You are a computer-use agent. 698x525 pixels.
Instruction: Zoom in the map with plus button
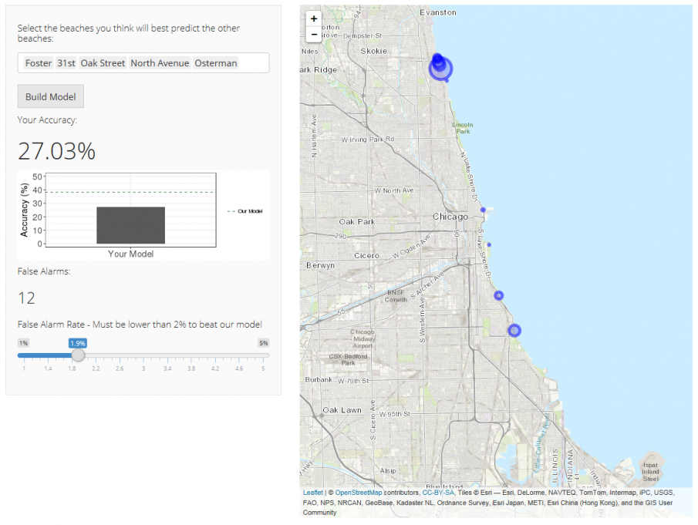(x=314, y=19)
